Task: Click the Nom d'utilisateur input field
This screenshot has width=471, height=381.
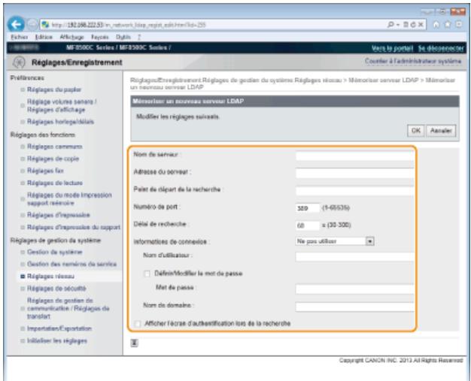Action: tap(354, 257)
